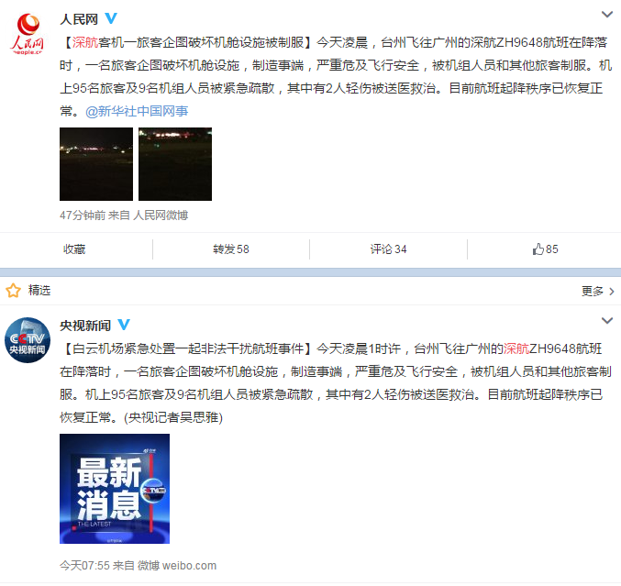Click the star icon beside 精选
The width and height of the screenshot is (621, 586).
(14, 290)
